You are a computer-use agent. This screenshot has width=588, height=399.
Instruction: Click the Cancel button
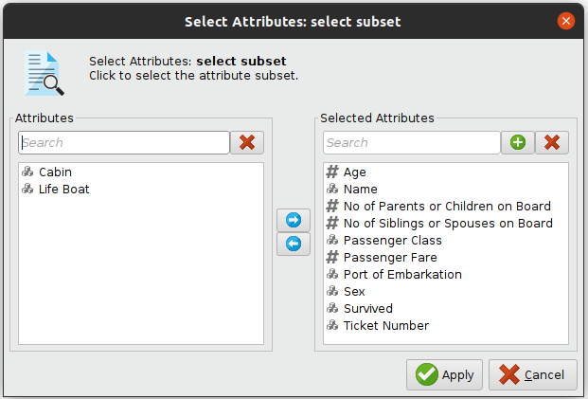(x=533, y=374)
